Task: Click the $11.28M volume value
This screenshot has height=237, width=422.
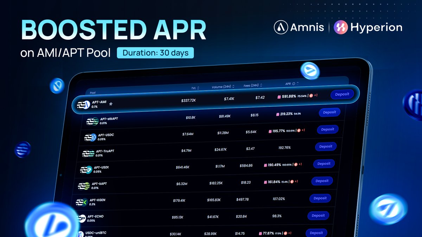Action: coord(223,133)
